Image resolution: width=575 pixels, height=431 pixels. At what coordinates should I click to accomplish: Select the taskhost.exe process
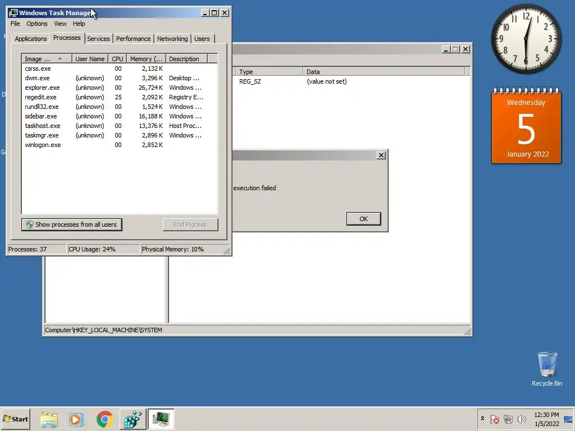click(119, 126)
